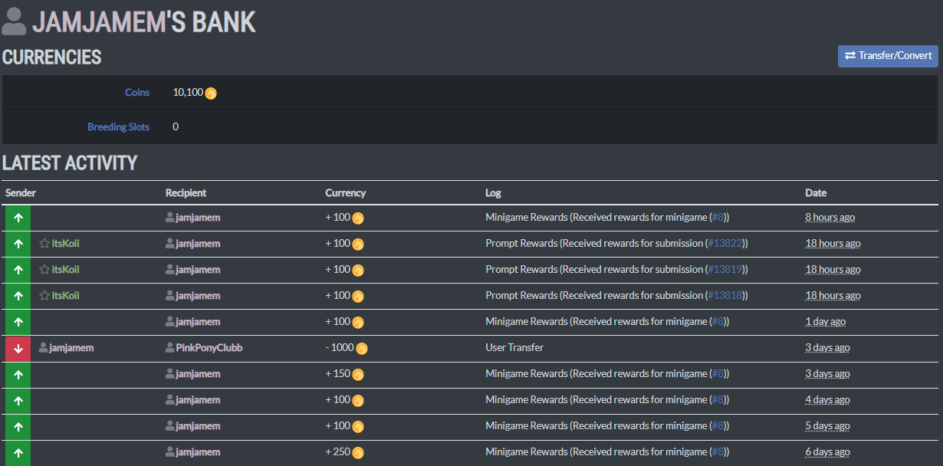This screenshot has height=466, width=943.
Task: Open sender itsKoii's profile in the #13822 row
Action: [x=66, y=244]
